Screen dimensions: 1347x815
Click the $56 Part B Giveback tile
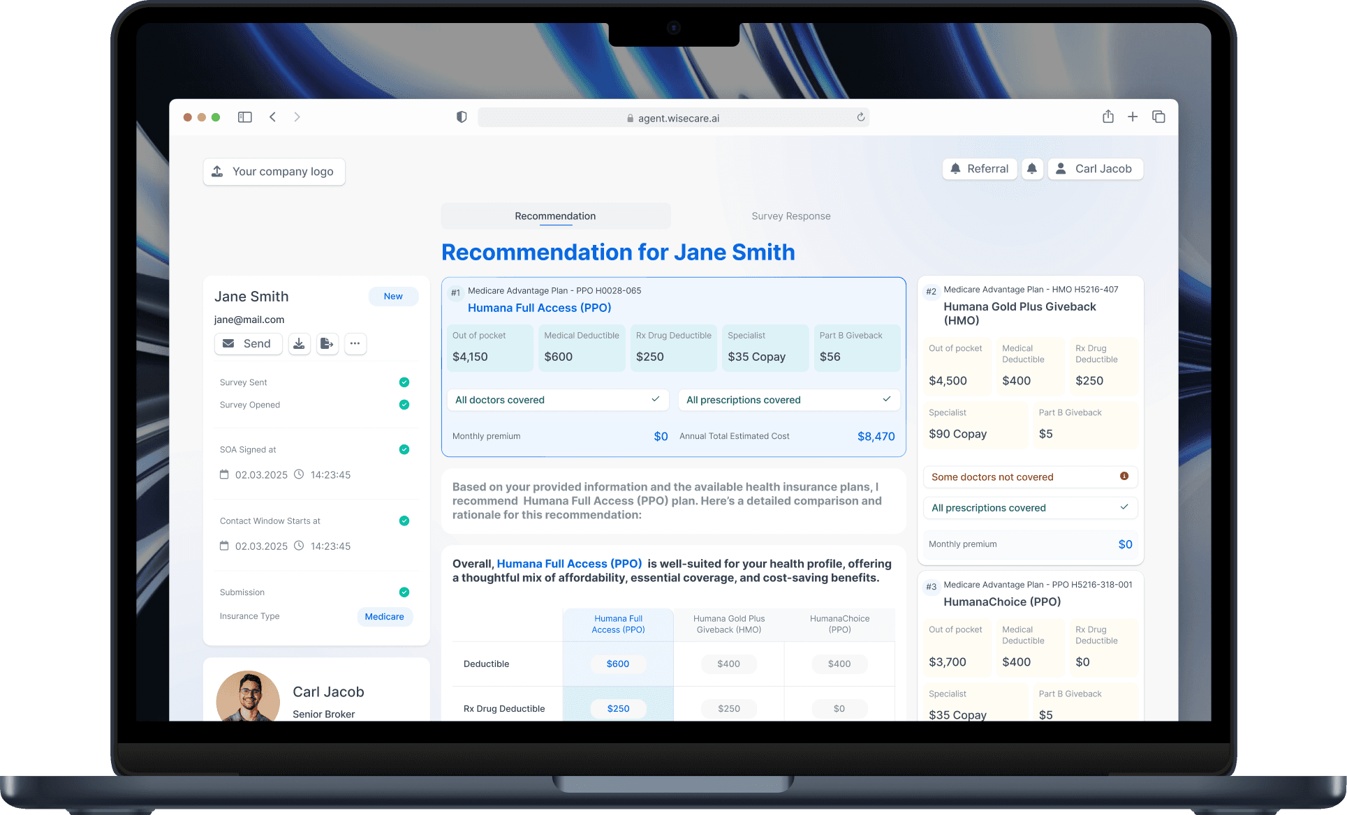pyautogui.click(x=857, y=348)
